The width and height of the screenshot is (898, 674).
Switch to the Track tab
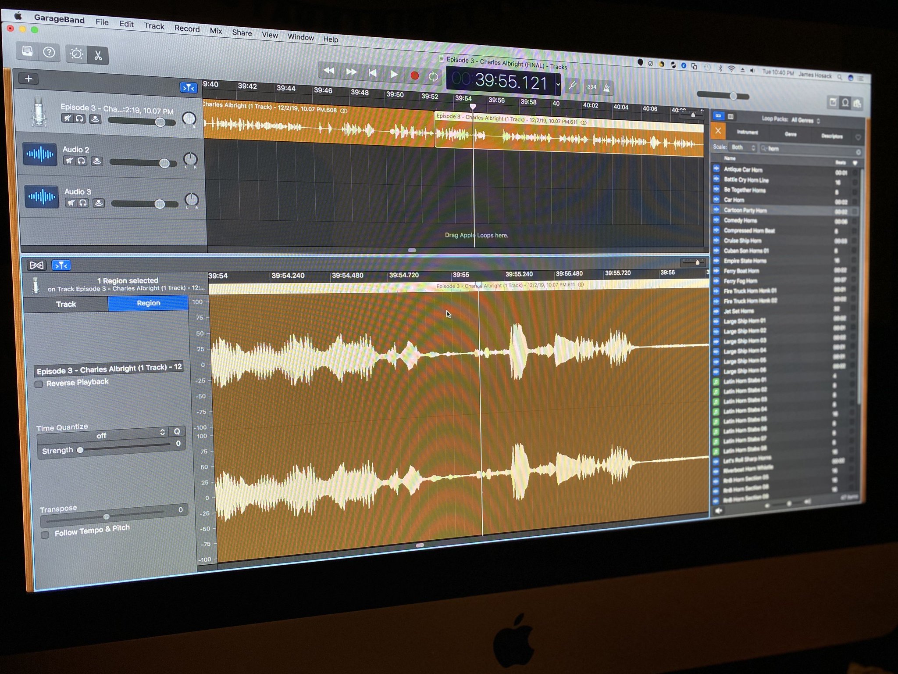tap(66, 304)
